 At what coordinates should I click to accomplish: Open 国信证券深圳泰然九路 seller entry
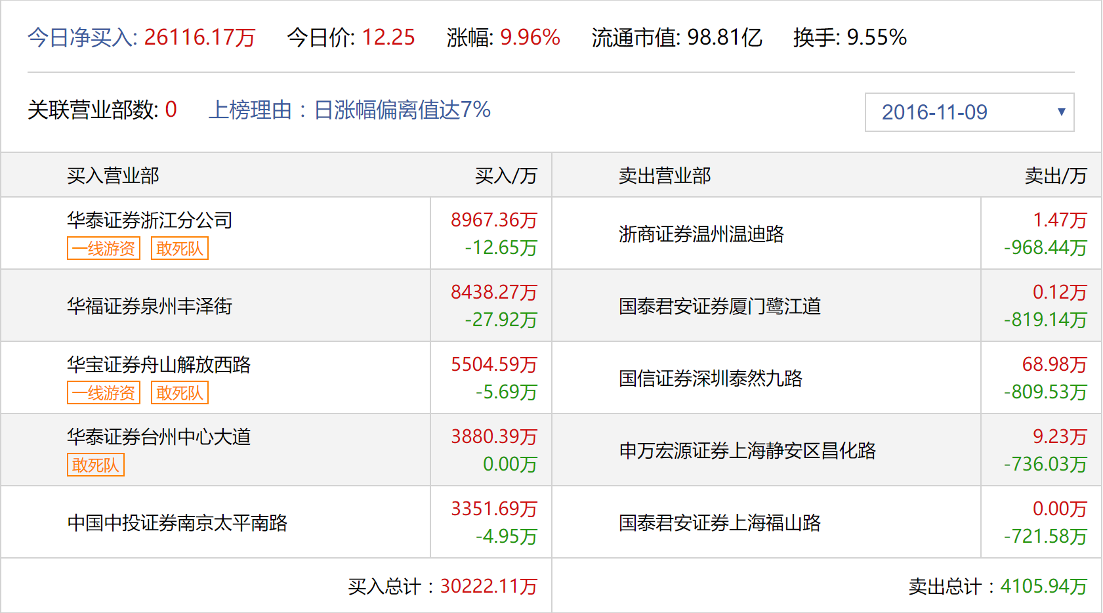(x=711, y=378)
